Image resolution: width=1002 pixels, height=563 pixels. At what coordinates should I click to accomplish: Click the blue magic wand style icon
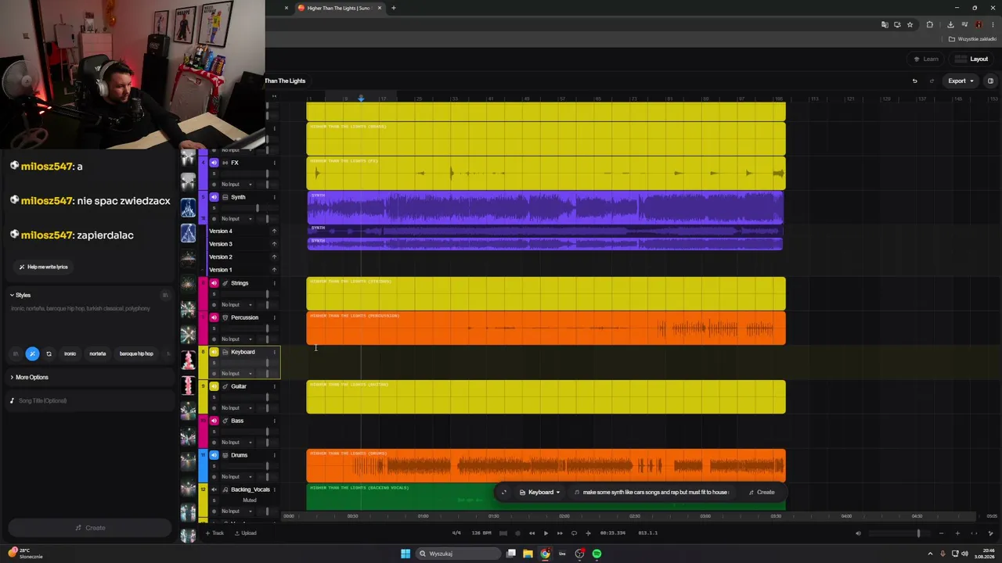pos(32,353)
